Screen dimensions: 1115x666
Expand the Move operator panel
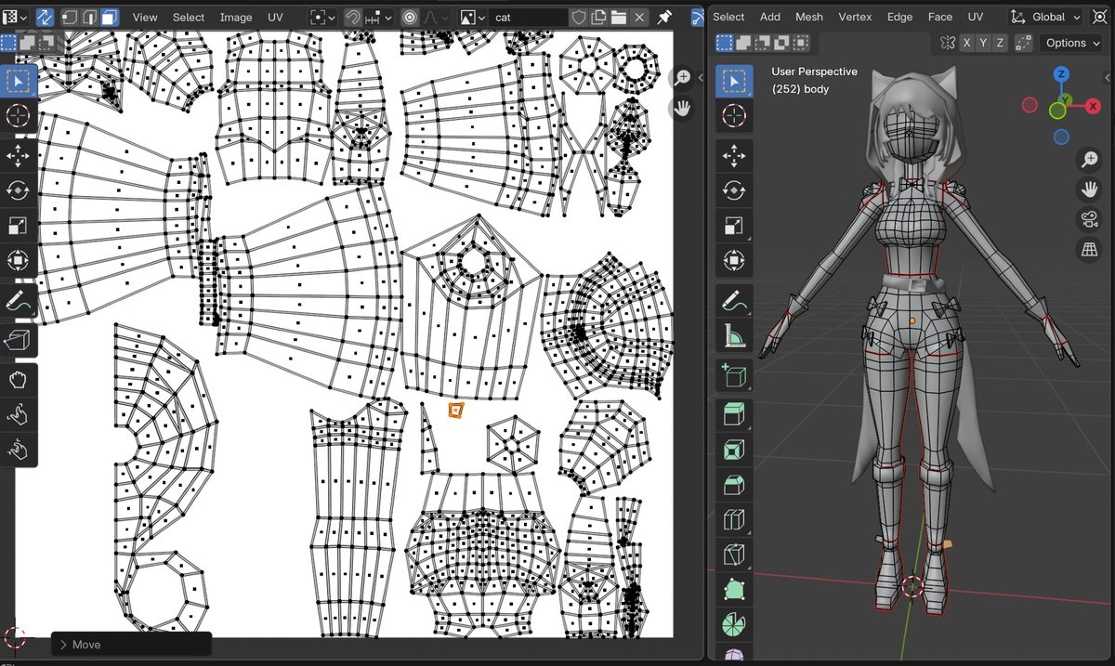(x=131, y=644)
